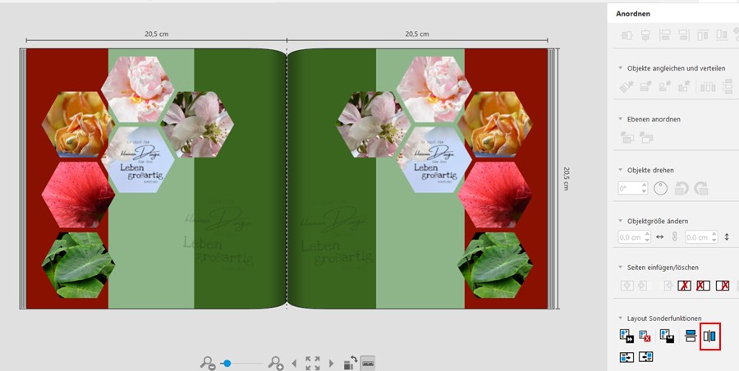Mirror page layout vertically
Screen dimensions: 739x371
[x=691, y=336]
